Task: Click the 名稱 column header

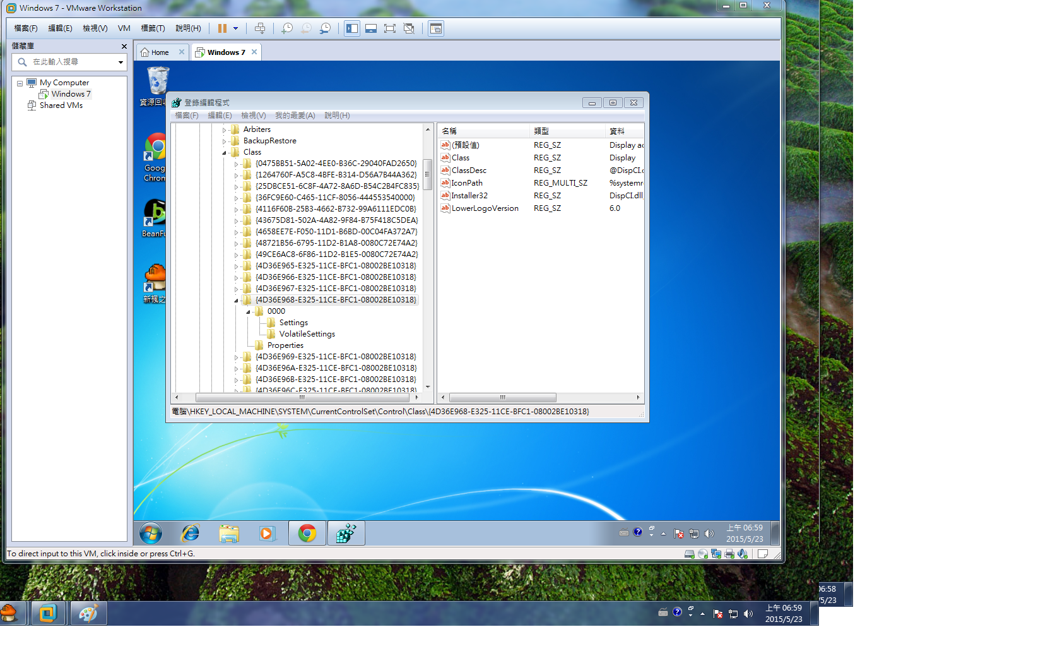Action: click(484, 131)
